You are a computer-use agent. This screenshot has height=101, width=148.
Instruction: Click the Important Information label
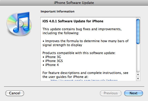[x=57, y=11]
